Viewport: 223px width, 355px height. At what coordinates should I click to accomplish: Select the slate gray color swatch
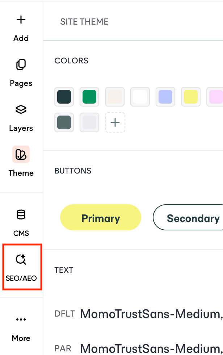tap(64, 122)
